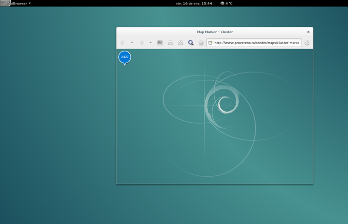348x224 pixels.
Task: Close the Map Marker – Cluster window
Action: (x=308, y=32)
